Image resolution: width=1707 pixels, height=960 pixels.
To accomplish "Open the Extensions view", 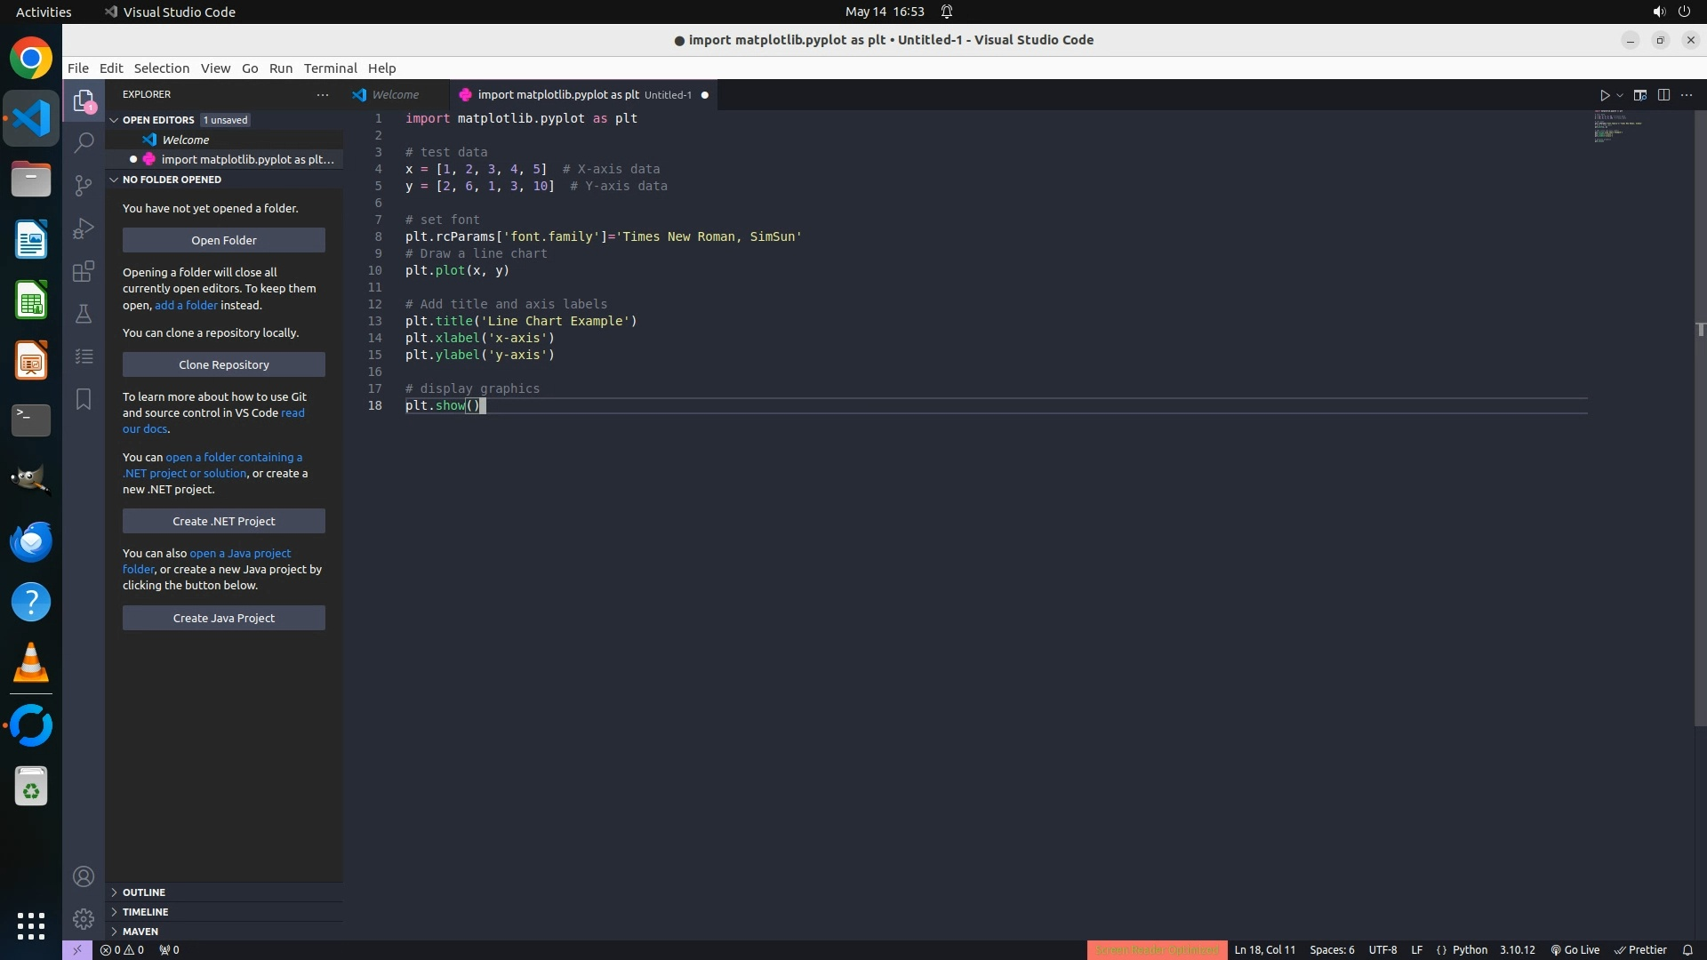I will click(x=84, y=271).
